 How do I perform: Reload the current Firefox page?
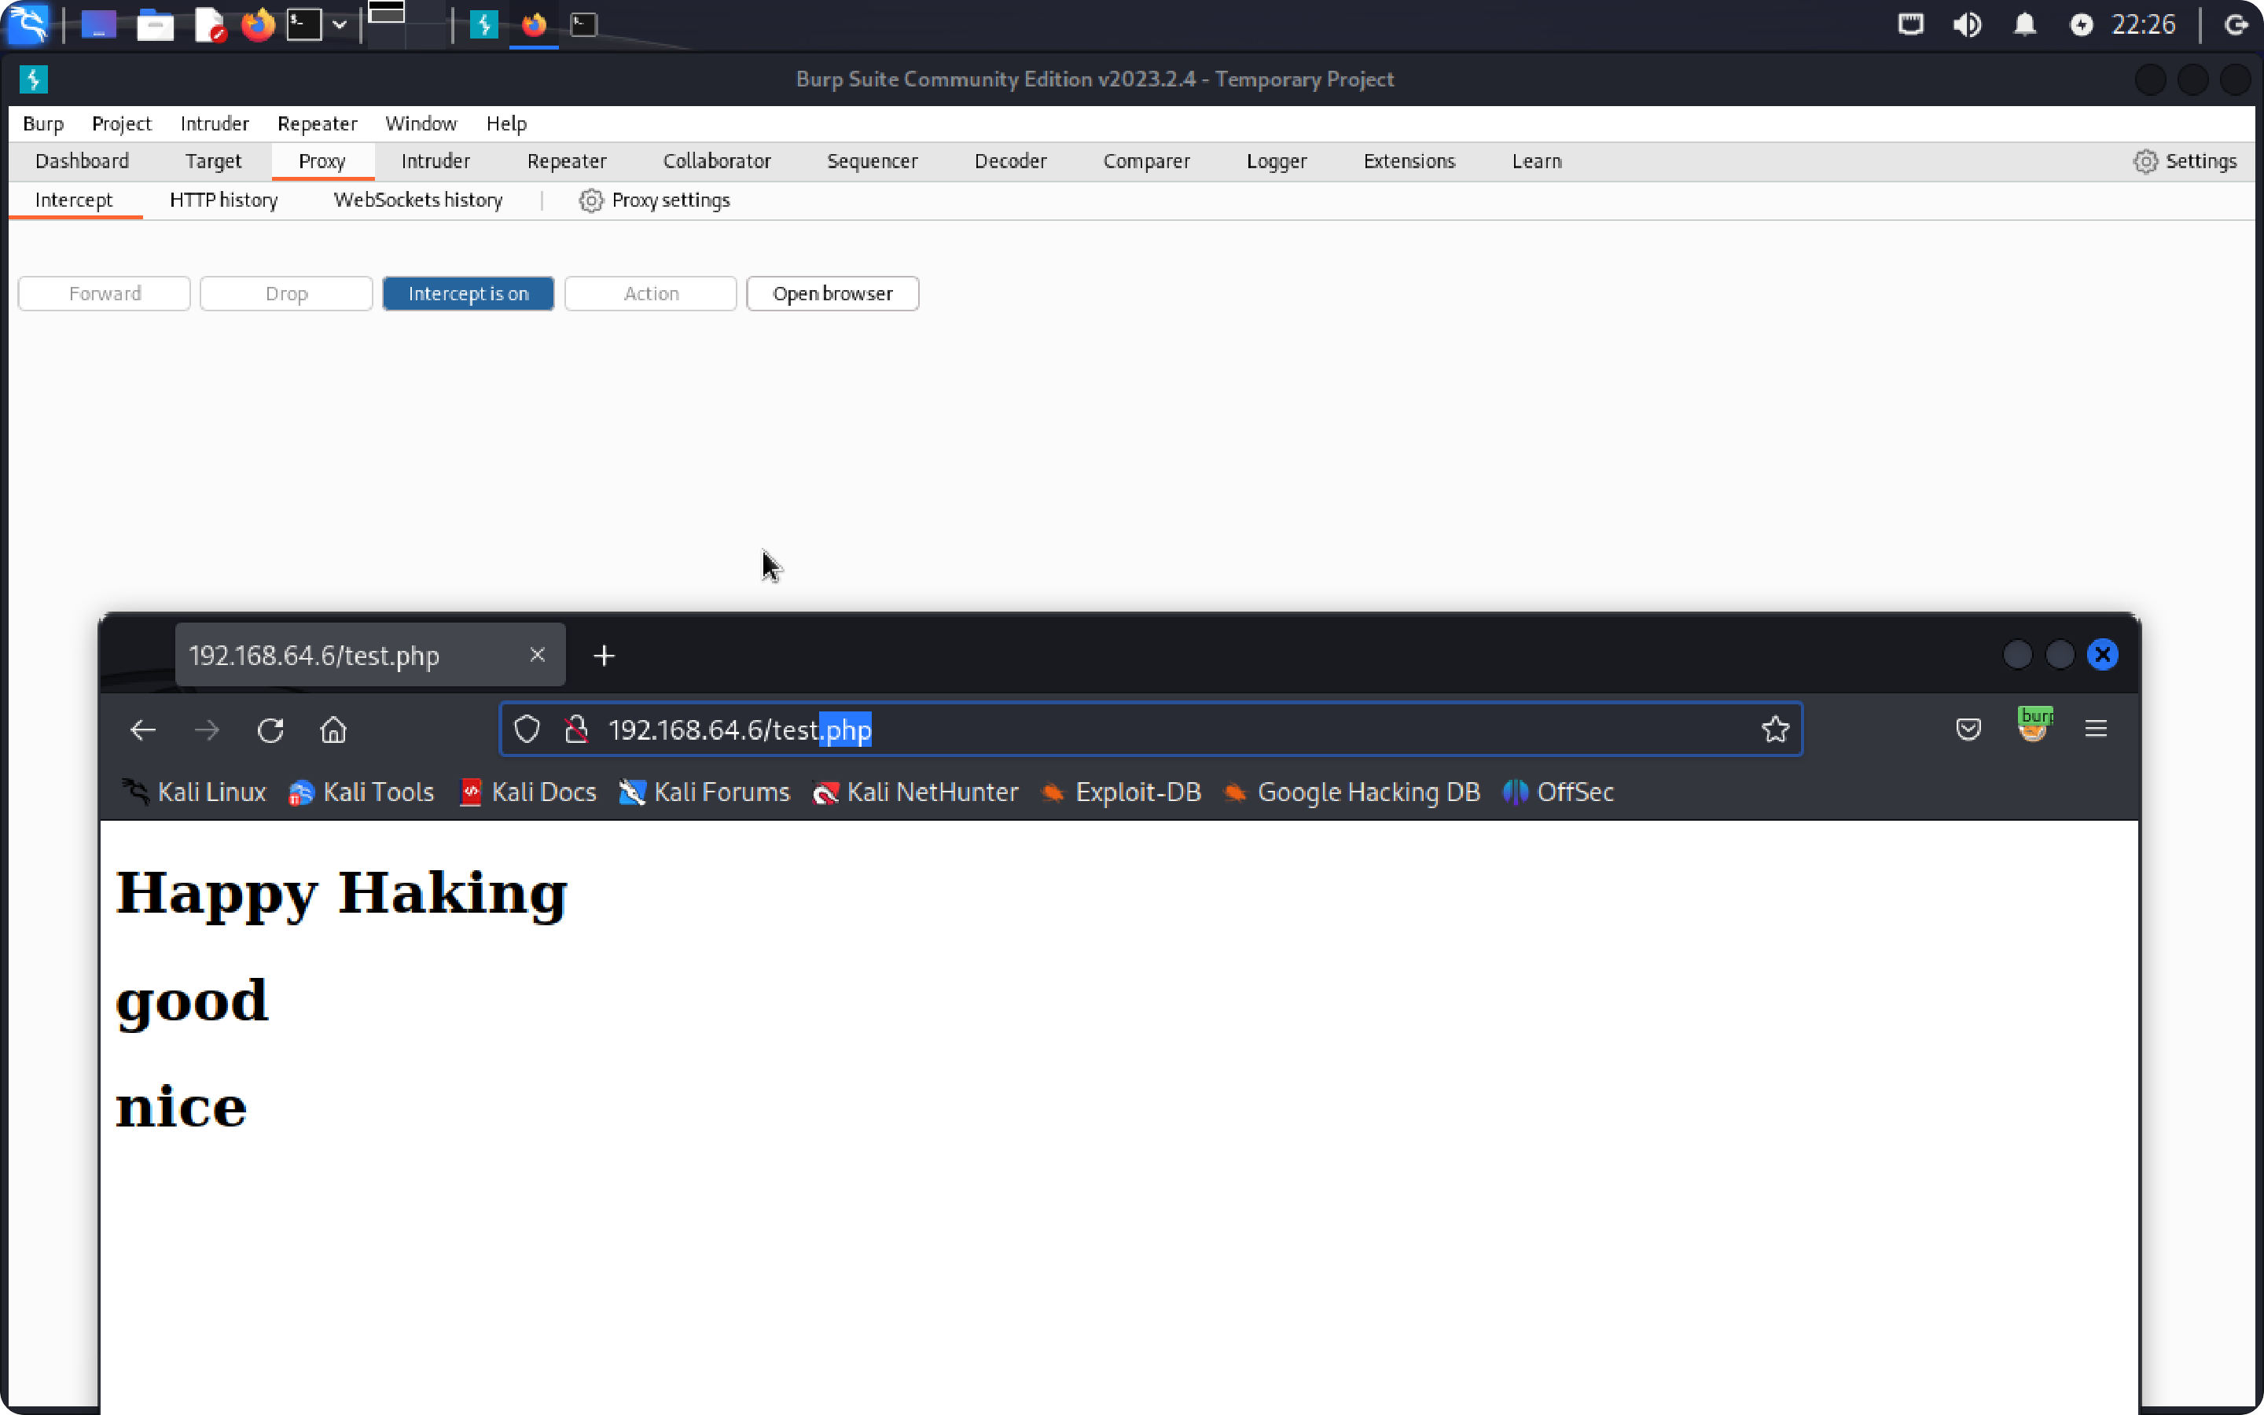click(270, 730)
